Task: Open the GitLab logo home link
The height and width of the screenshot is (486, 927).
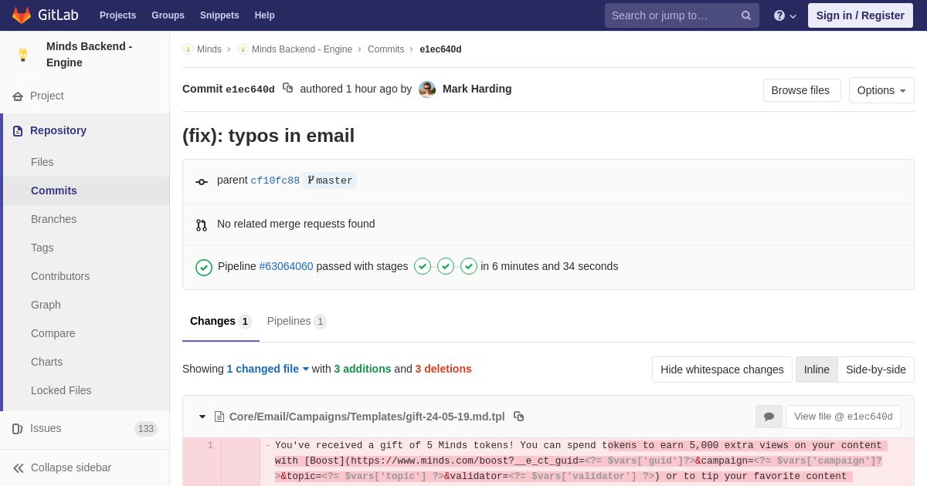Action: tap(45, 15)
